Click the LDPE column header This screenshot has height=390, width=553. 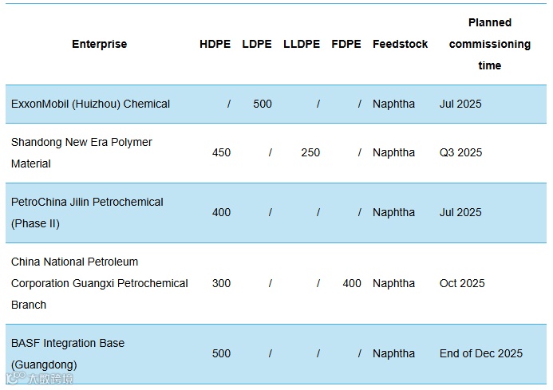coord(257,44)
